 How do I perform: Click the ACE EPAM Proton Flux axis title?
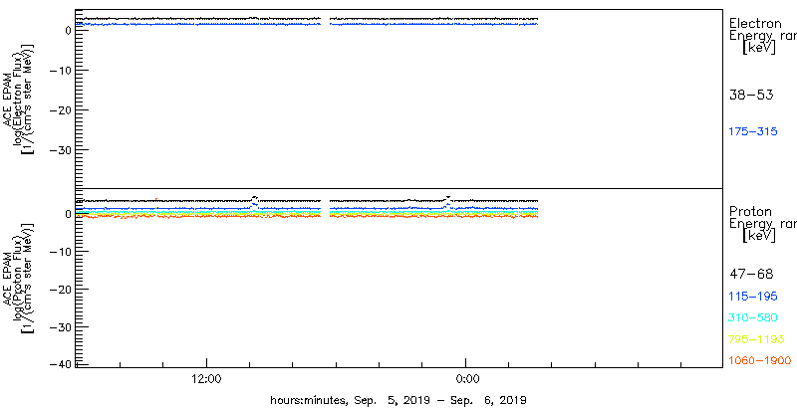18,277
